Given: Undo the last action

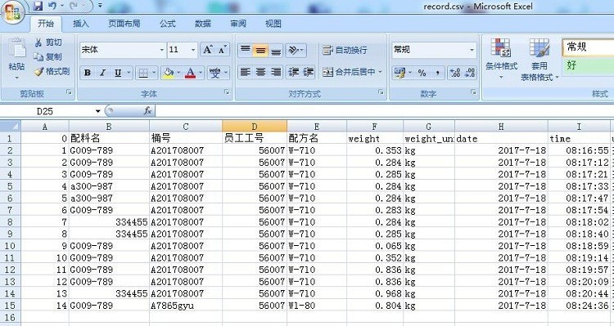Looking at the screenshot, I should (52, 6).
